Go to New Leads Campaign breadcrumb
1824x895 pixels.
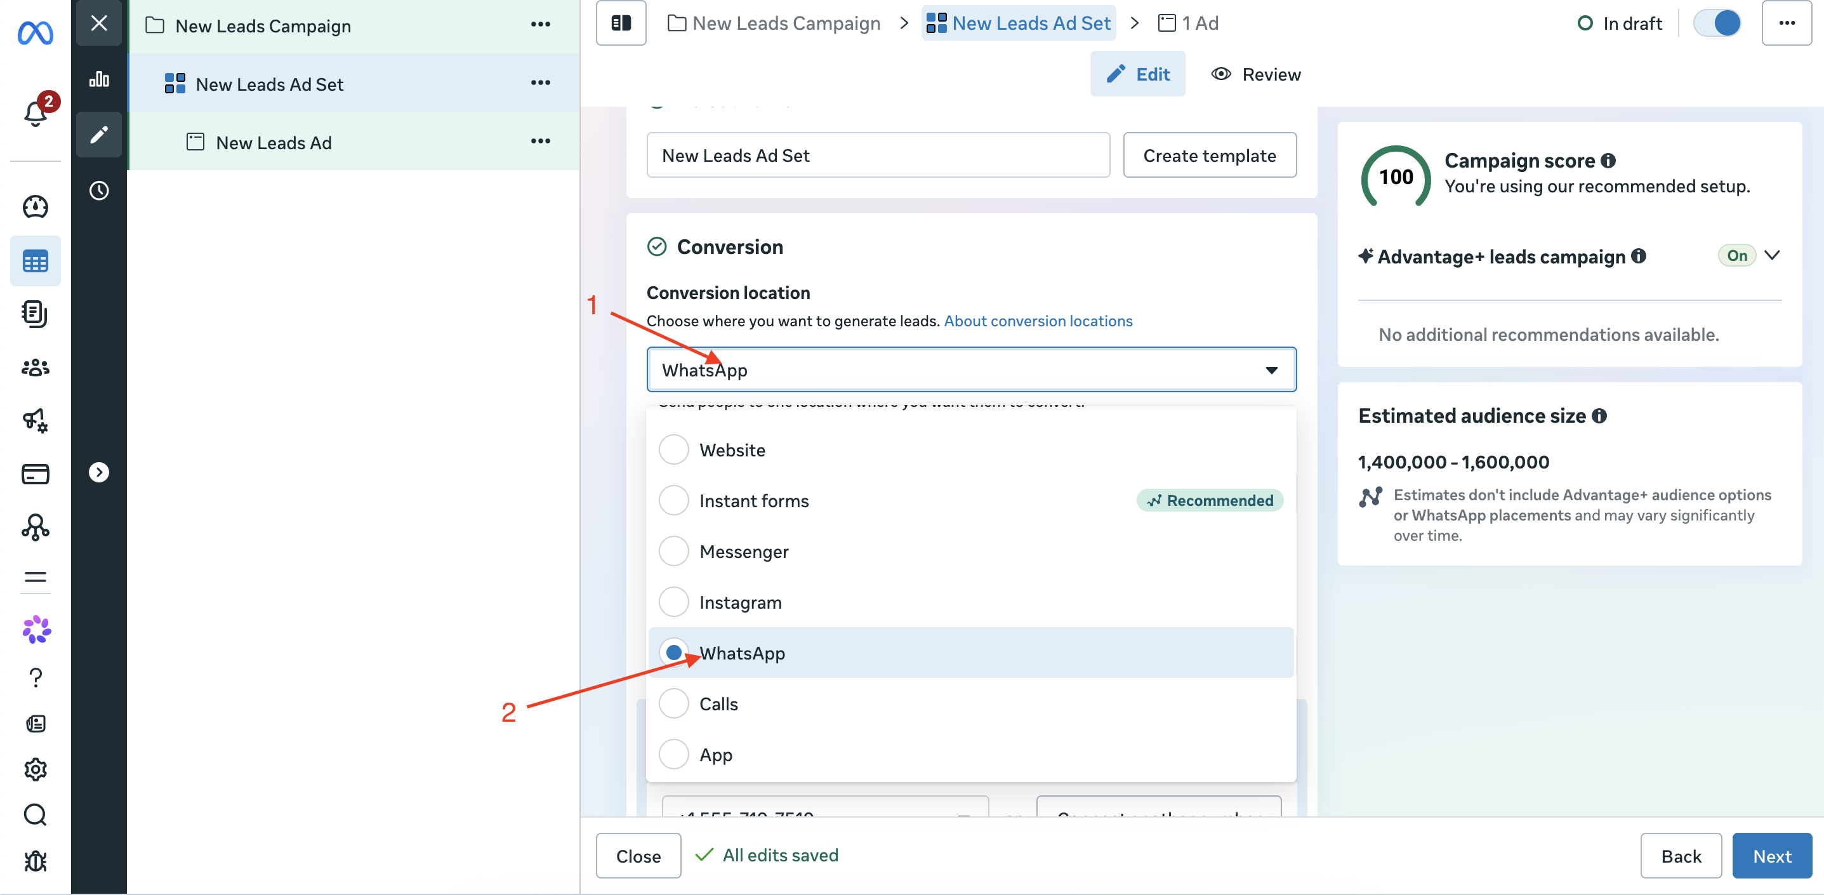774,23
